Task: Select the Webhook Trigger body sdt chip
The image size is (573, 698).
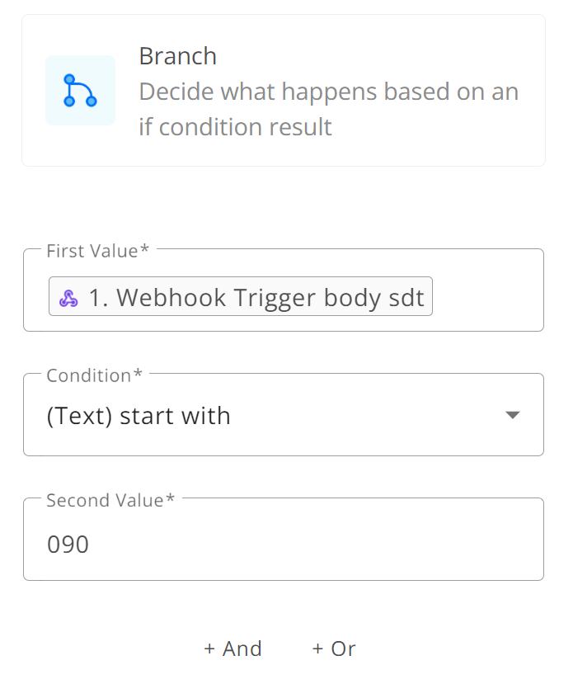Action: [241, 296]
